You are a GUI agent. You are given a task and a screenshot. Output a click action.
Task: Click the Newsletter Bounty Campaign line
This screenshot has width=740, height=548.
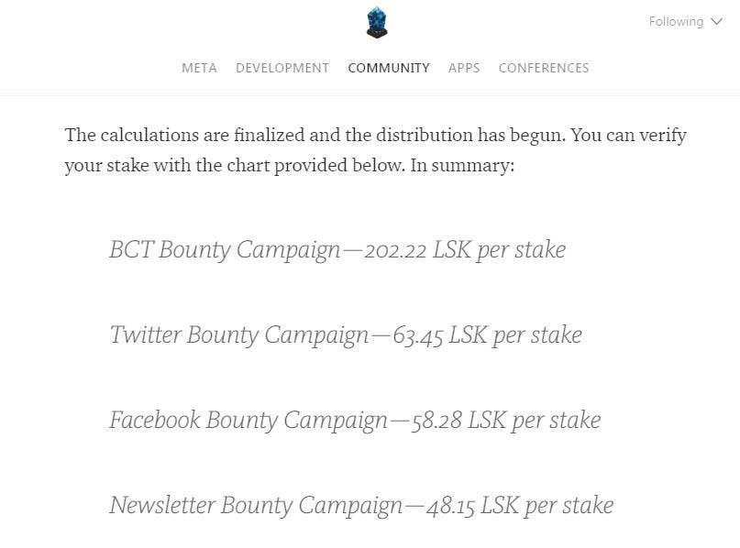pyautogui.click(x=361, y=506)
